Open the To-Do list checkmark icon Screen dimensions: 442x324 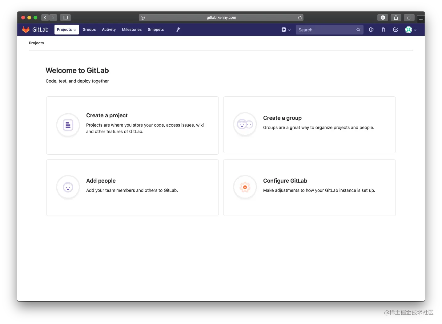pyautogui.click(x=396, y=30)
